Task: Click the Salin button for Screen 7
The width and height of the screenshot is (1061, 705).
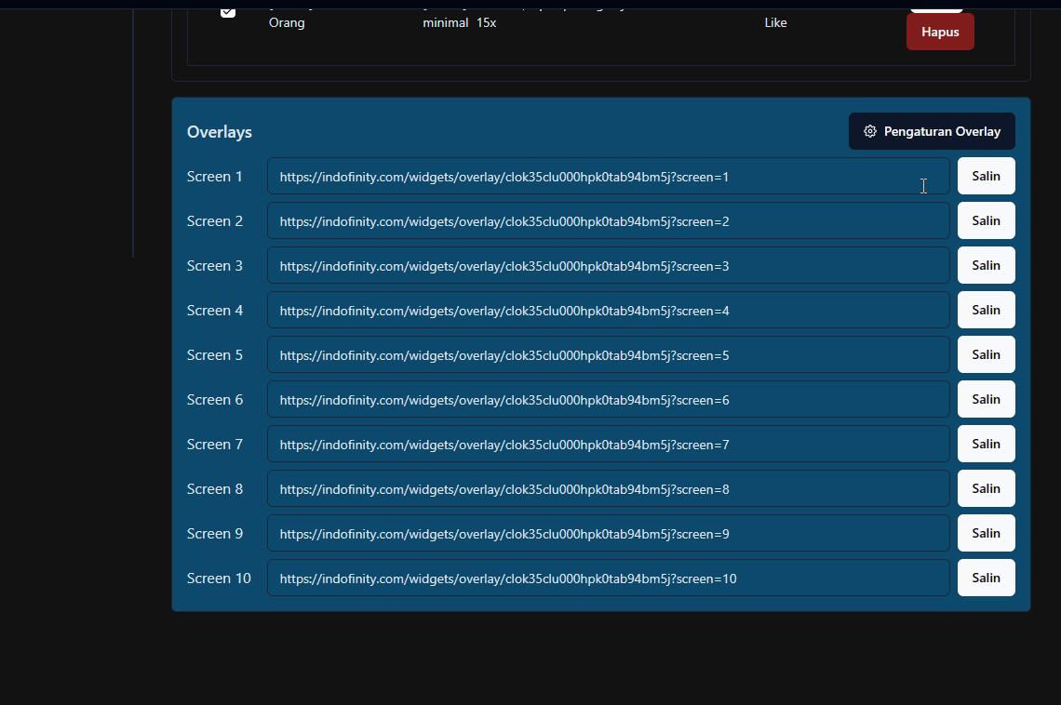Action: click(x=986, y=444)
